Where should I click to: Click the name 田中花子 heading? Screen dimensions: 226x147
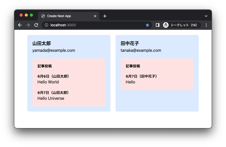(130, 43)
